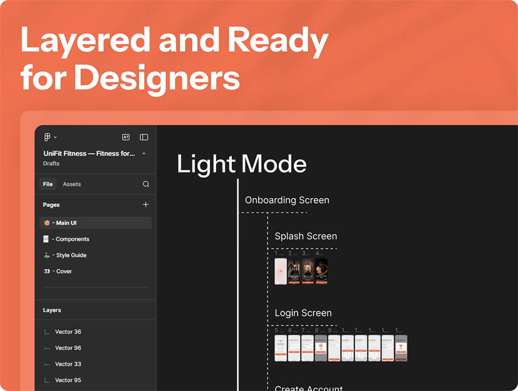This screenshot has width=518, height=391.
Task: Select the first Splash Screen thumbnail
Action: click(281, 271)
